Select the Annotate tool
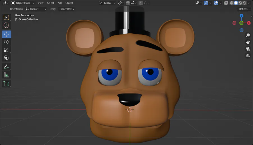 [6, 67]
